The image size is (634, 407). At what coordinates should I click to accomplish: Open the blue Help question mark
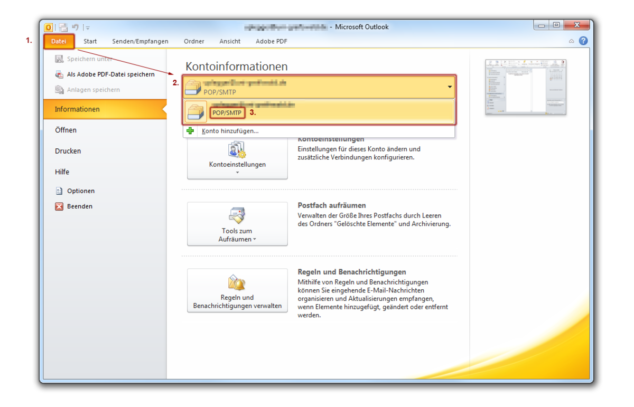[x=583, y=41]
